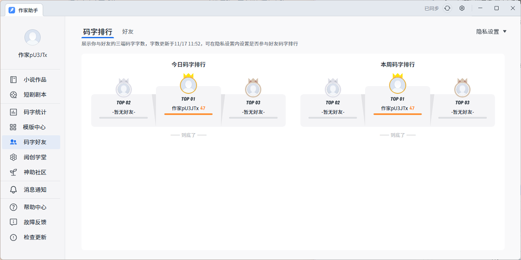Click TOP 01 avatar in 今日码字排行
Image resolution: width=521 pixels, height=260 pixels.
[x=188, y=84]
